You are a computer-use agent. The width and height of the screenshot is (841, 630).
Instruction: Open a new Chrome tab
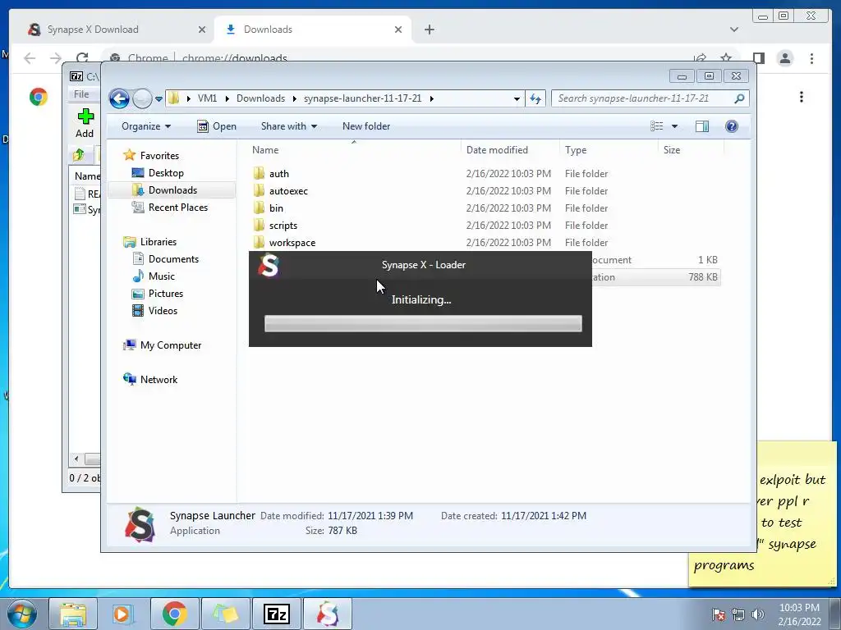[x=429, y=30]
